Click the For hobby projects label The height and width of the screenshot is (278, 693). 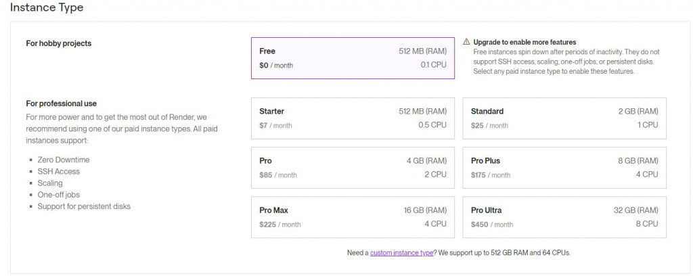pyautogui.click(x=59, y=43)
